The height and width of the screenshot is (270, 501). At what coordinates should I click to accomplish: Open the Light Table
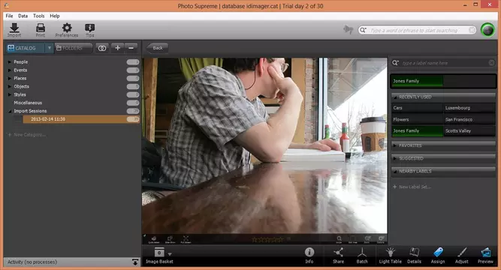390,255
